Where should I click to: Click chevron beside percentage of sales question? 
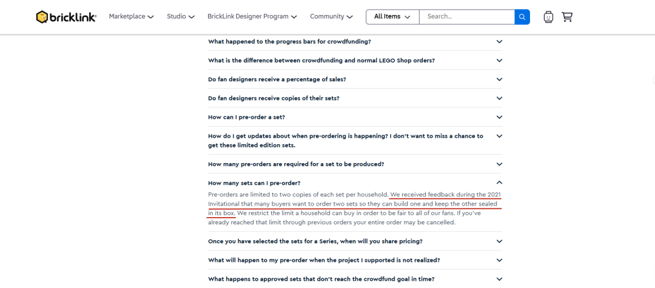tap(499, 79)
